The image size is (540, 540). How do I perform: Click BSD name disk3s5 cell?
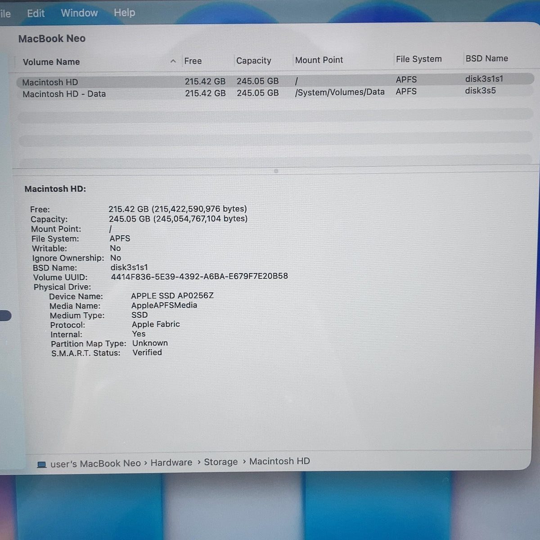click(x=481, y=90)
